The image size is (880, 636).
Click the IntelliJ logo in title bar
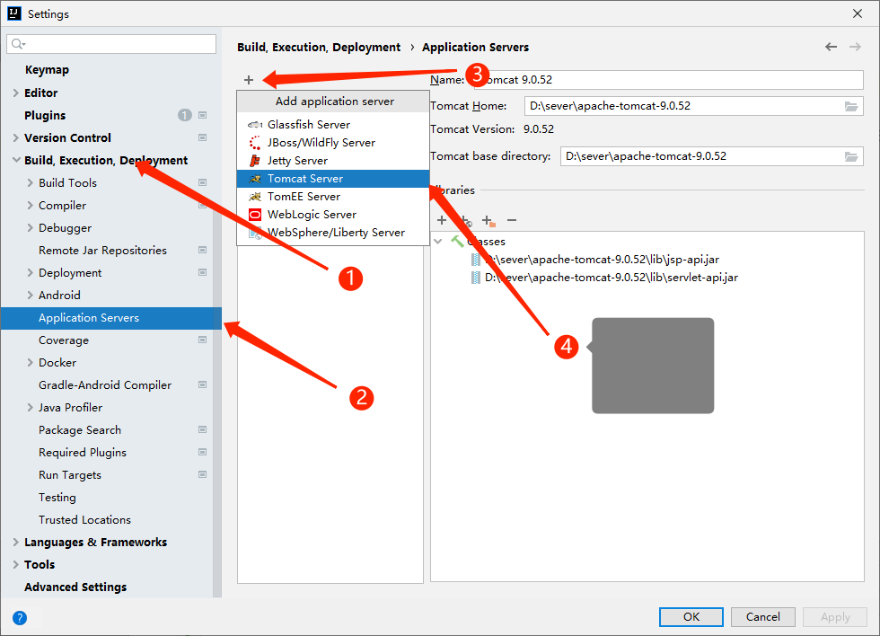14,13
